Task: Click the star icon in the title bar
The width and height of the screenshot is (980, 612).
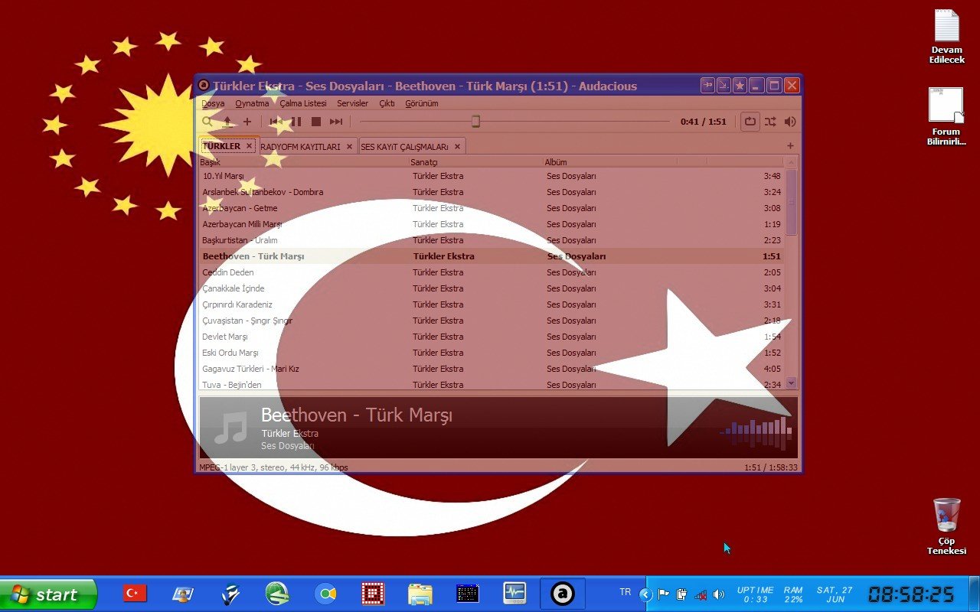Action: pyautogui.click(x=740, y=86)
